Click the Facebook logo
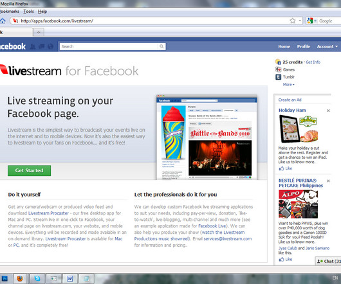Screen dimensions: 341x284 coord(13,46)
